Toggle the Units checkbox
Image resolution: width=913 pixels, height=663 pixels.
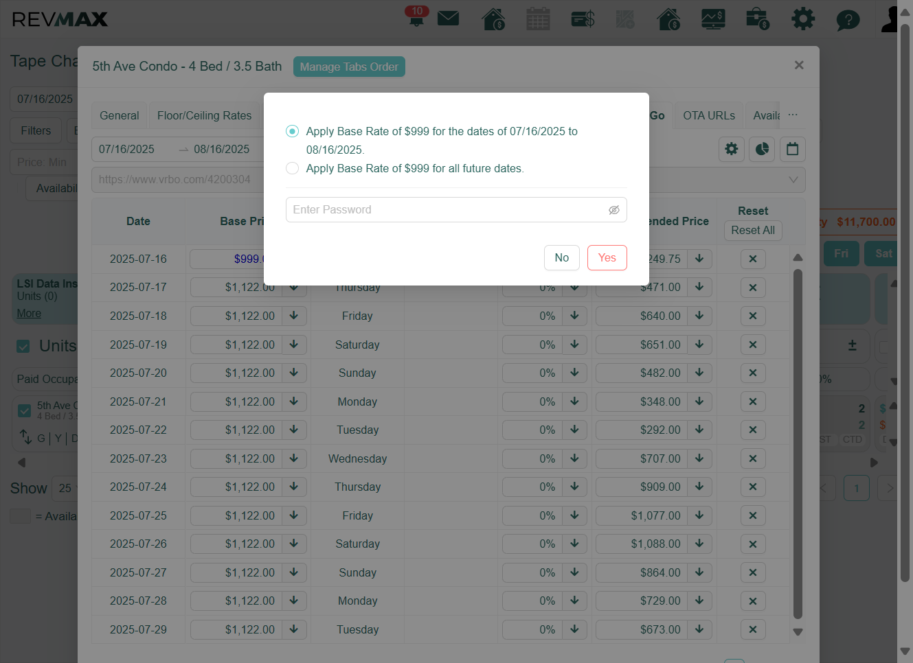pos(23,347)
